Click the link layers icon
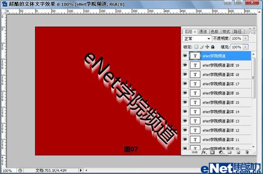 195,152
